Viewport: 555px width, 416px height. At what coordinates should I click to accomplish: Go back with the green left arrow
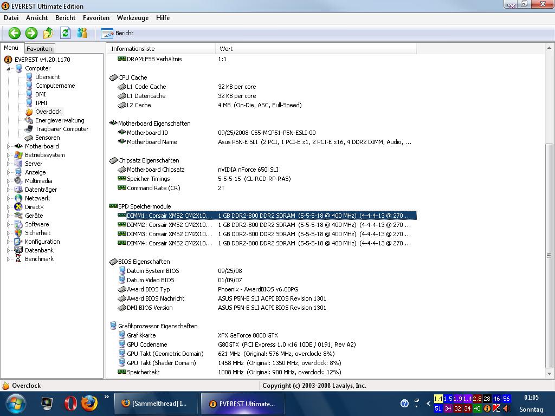15,33
